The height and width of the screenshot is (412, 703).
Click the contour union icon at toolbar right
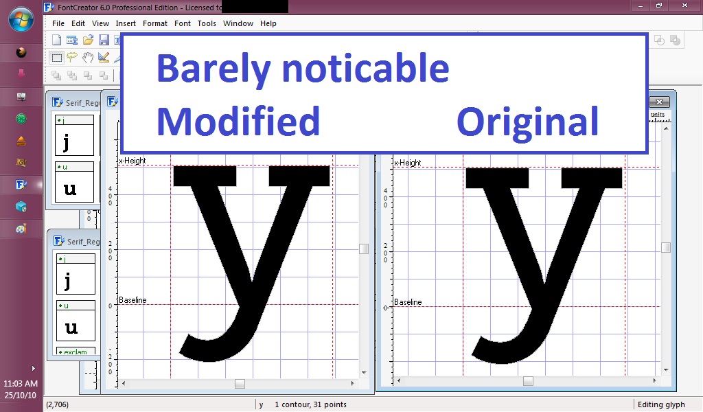pos(660,41)
